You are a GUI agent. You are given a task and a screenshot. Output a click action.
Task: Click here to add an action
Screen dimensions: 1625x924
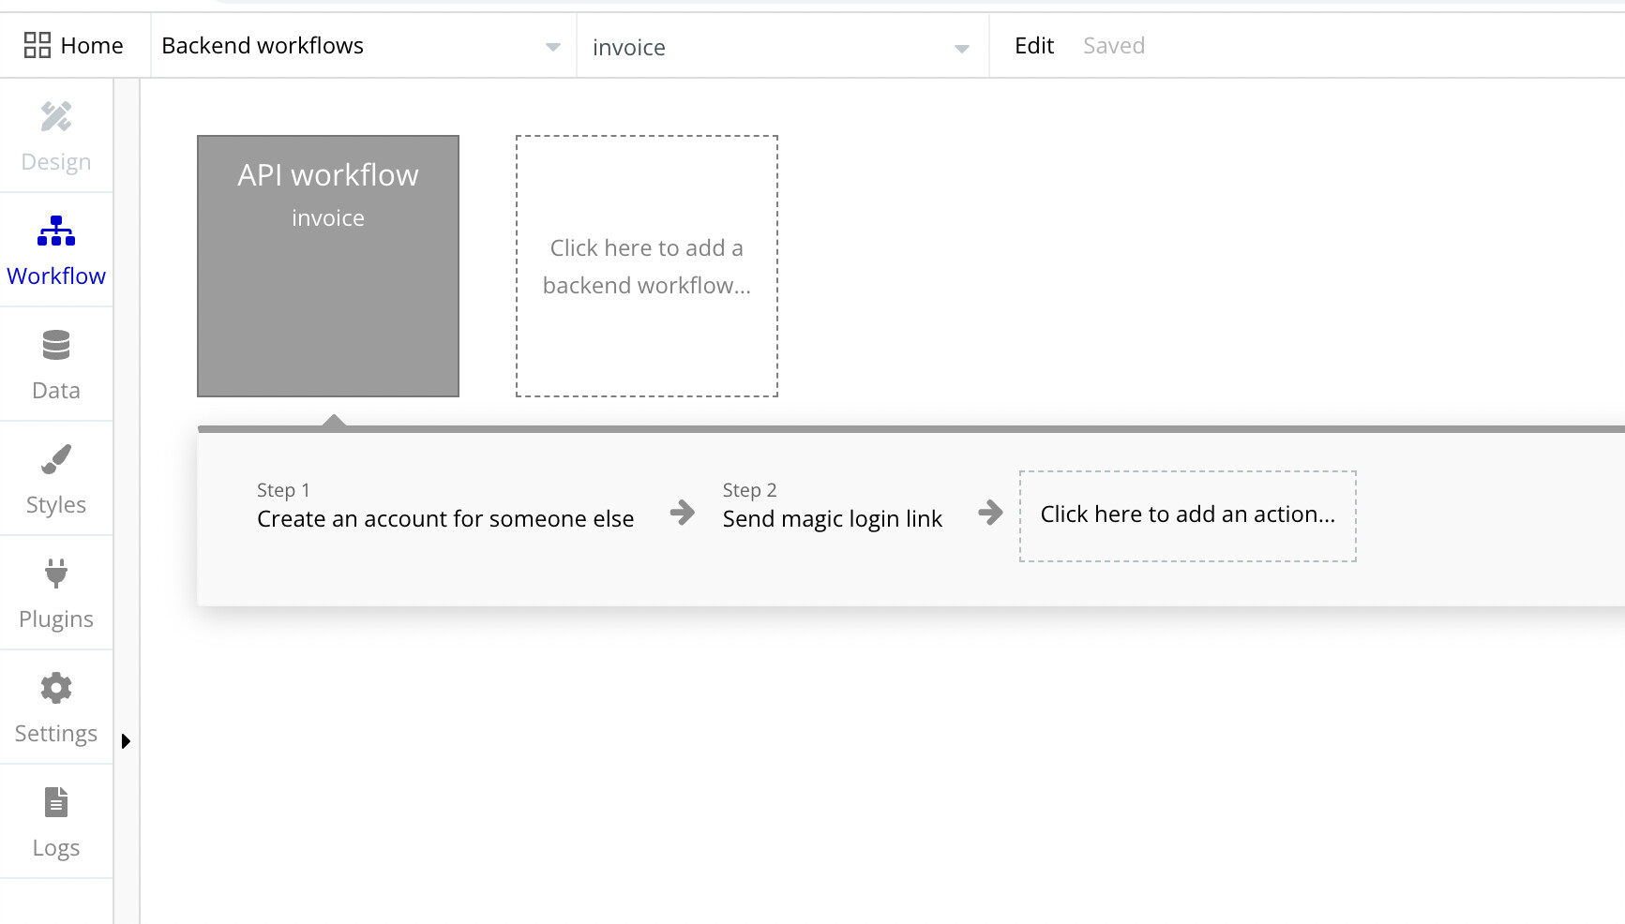pos(1187,515)
